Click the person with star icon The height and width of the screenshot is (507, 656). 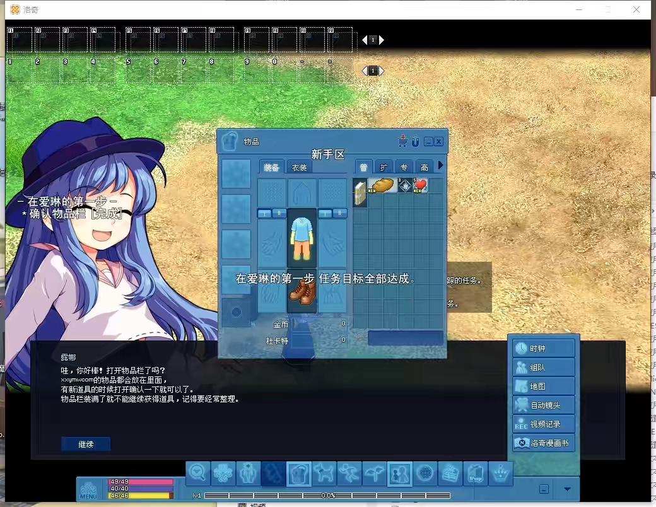point(249,474)
